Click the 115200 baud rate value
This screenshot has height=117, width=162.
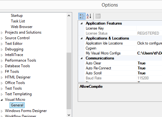point(143,78)
